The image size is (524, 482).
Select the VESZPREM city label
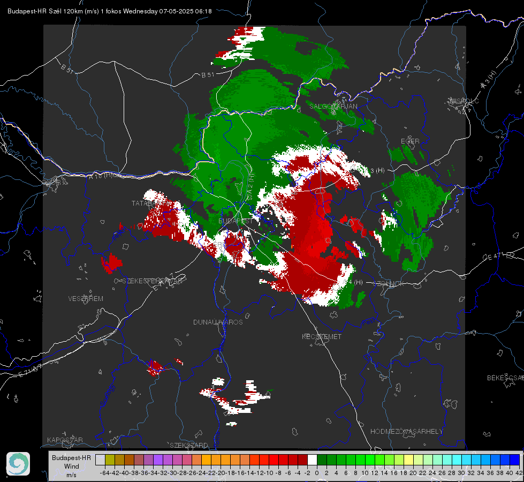pyautogui.click(x=86, y=299)
